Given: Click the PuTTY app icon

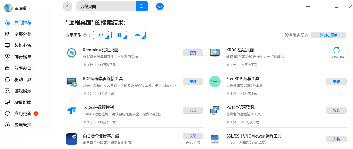Looking at the screenshot, I should pos(215,110).
